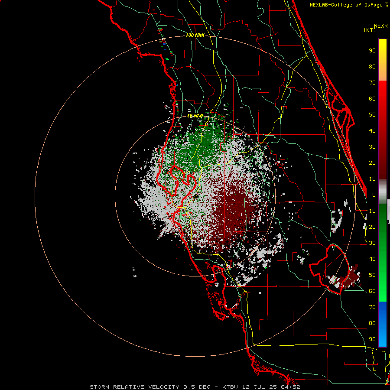Click the Storm Relative Velocity caption text
Screen dimensions: 390x390
(x=195, y=387)
